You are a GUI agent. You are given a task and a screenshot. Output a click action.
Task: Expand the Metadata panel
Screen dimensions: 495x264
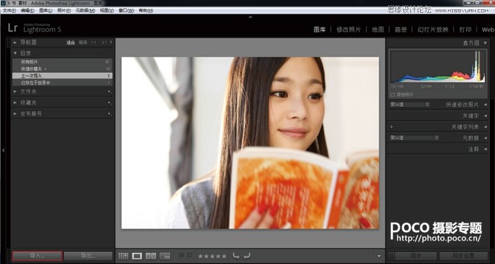click(485, 138)
